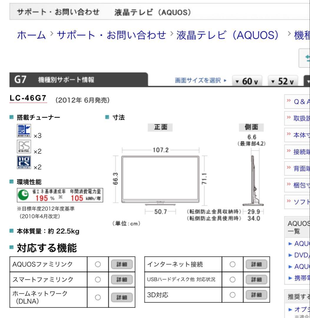Toggle the circle for インターネット接続
This screenshot has height=318, width=310.
[x=233, y=264]
